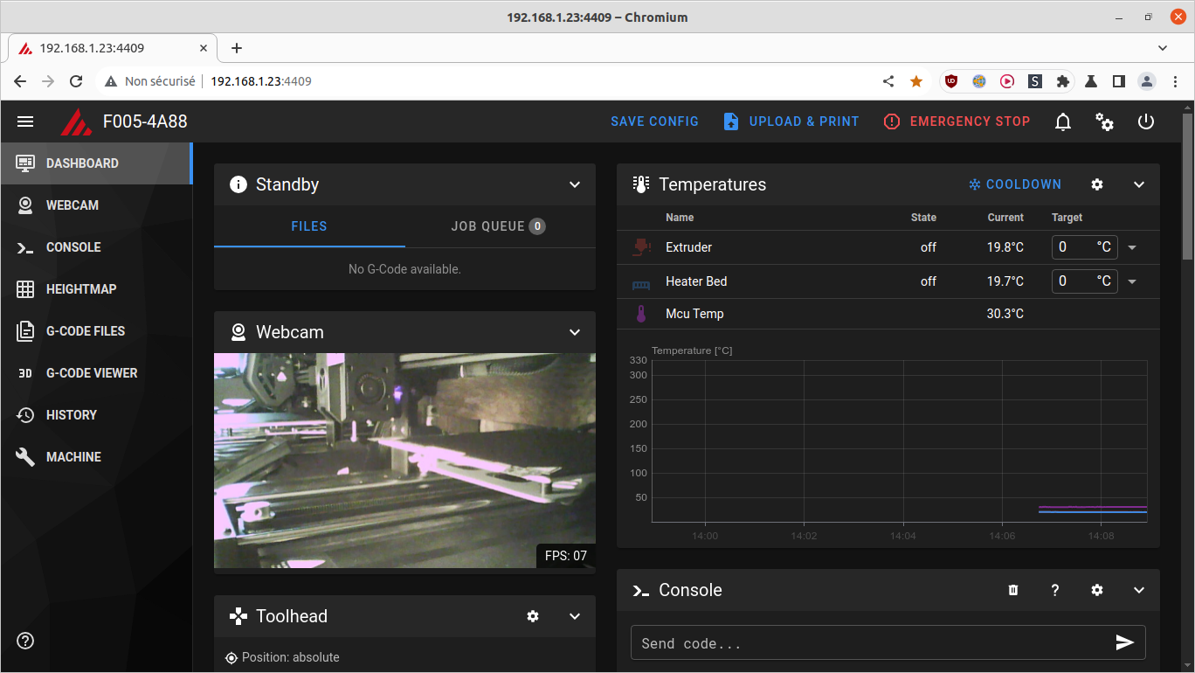Click the webcam video feed
The height and width of the screenshot is (673, 1195).
[x=404, y=461]
